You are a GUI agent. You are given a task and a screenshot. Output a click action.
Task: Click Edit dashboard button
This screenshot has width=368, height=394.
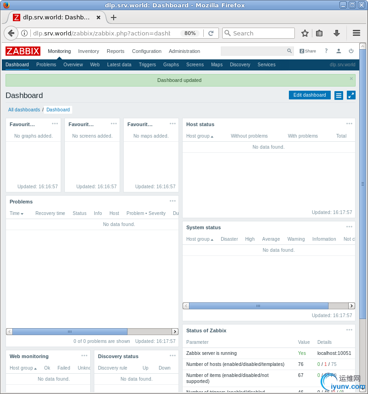click(310, 95)
